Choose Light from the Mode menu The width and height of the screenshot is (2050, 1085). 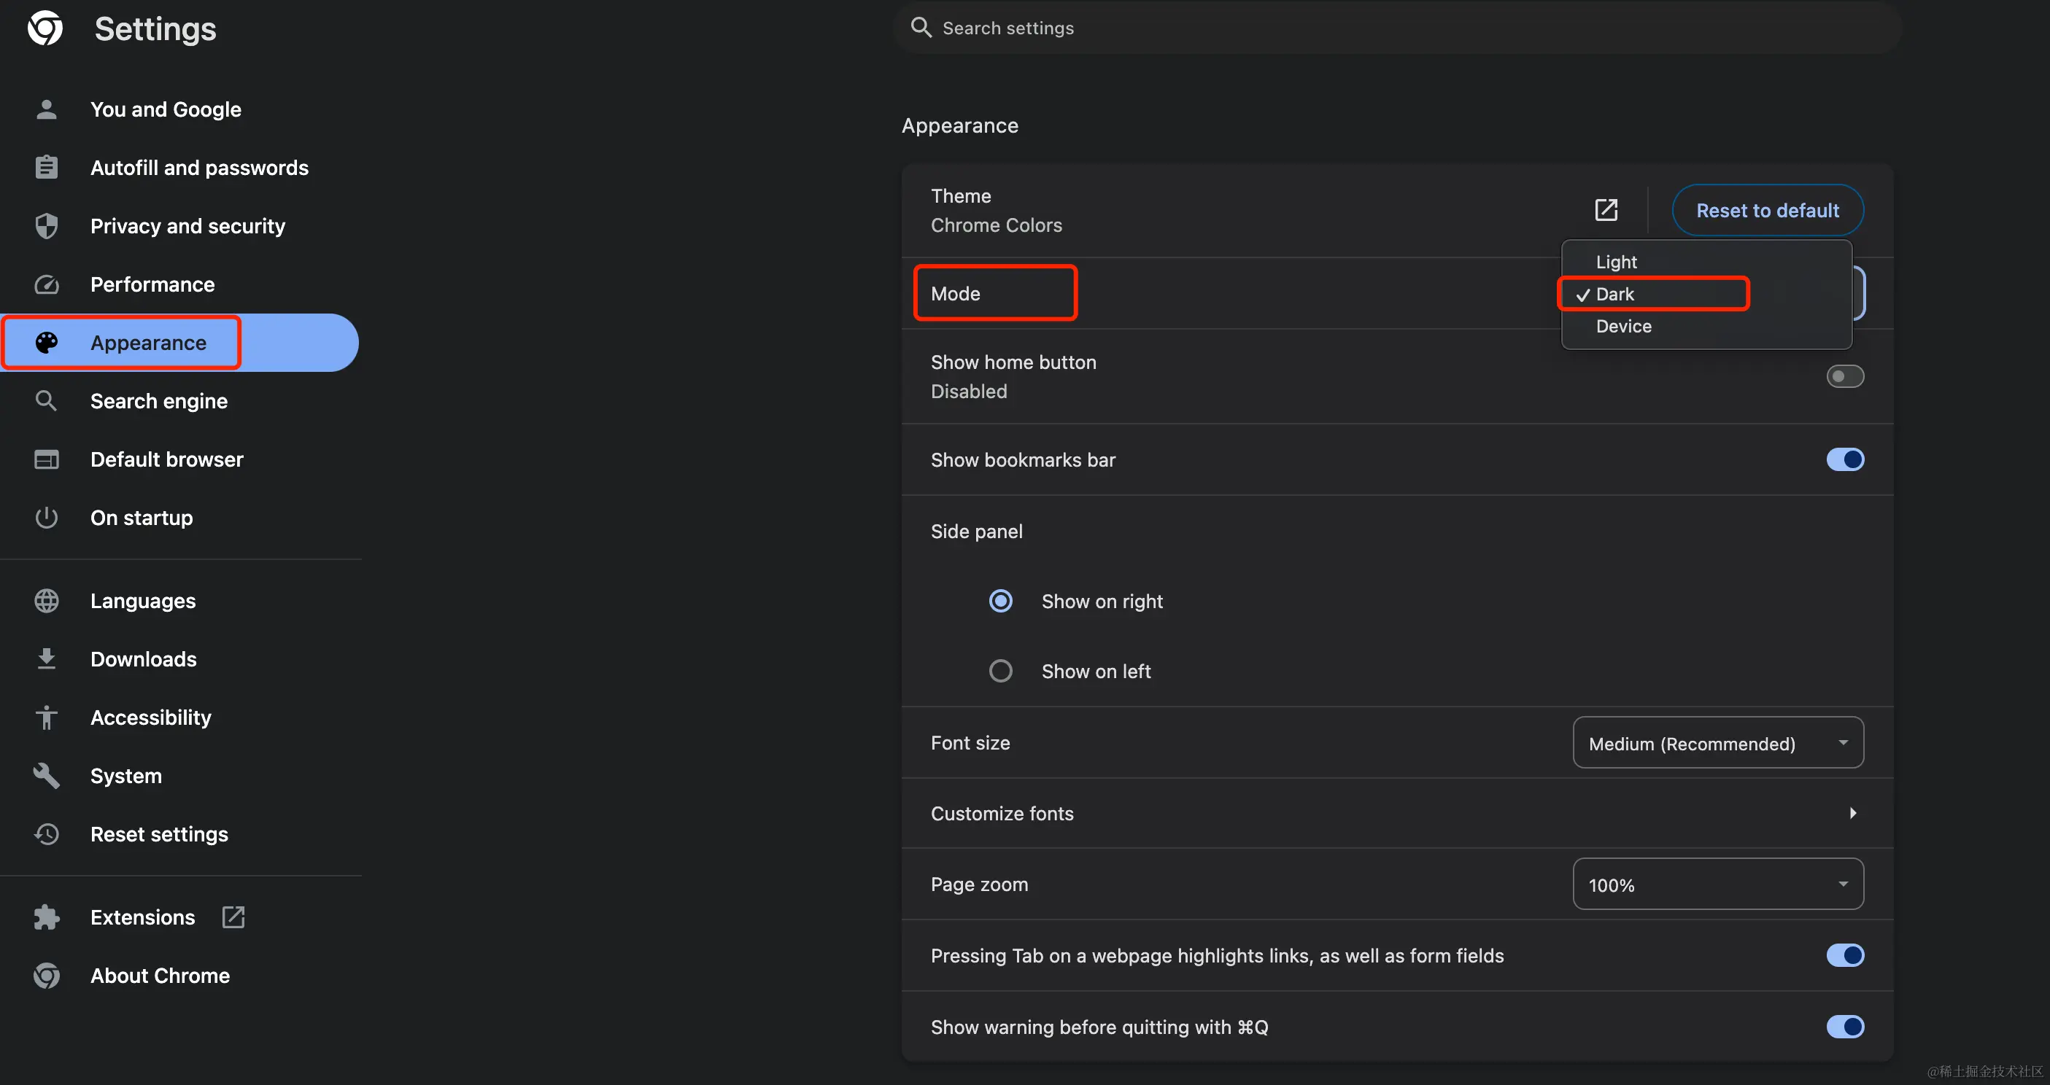click(1616, 262)
